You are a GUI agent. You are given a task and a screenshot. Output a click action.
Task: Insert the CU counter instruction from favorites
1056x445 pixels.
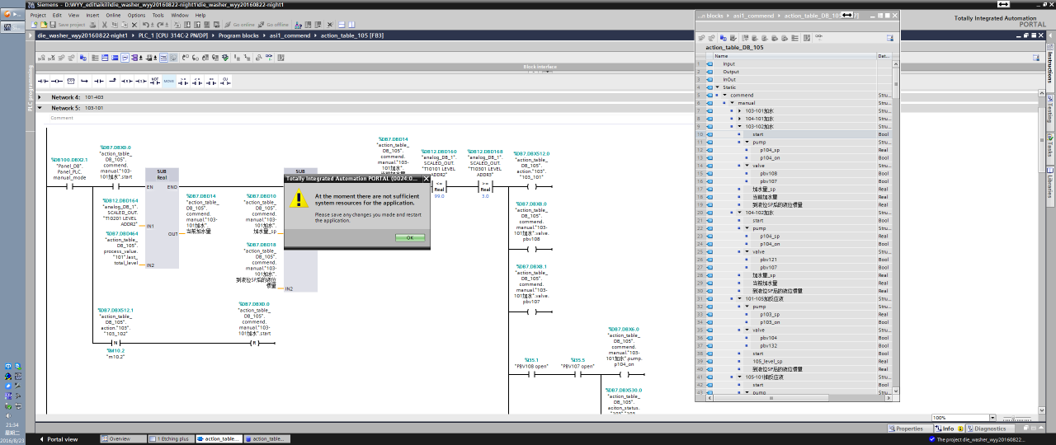pyautogui.click(x=225, y=80)
